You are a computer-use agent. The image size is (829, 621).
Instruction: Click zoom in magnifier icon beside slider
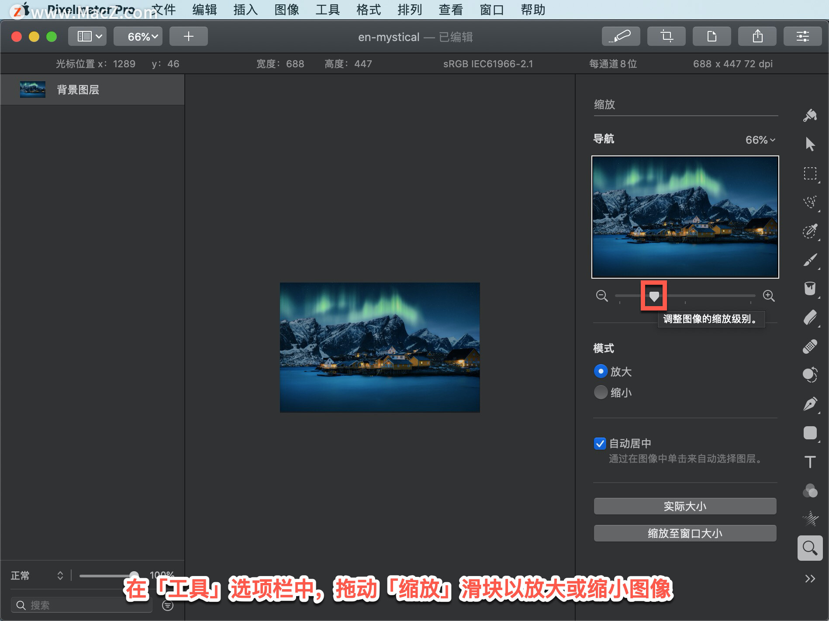pos(769,296)
